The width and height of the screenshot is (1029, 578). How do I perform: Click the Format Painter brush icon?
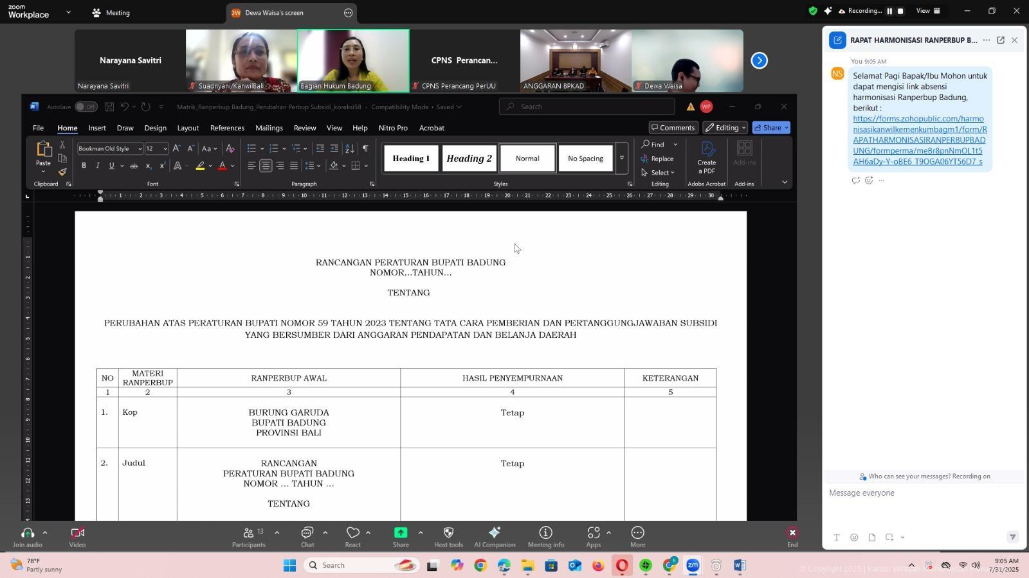[x=62, y=171]
